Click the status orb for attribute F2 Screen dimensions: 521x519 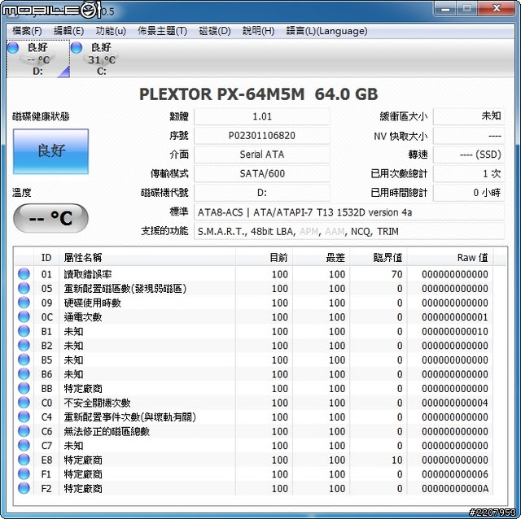click(24, 488)
